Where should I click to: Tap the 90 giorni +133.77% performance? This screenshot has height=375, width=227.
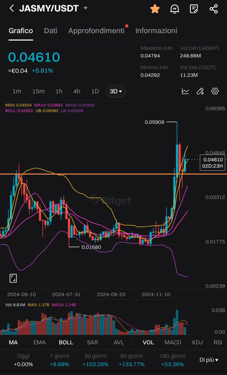click(x=132, y=360)
